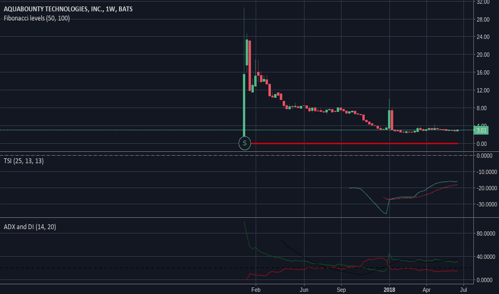The height and width of the screenshot is (294, 499).
Task: Click the Sep label on time axis
Action: tap(341, 290)
